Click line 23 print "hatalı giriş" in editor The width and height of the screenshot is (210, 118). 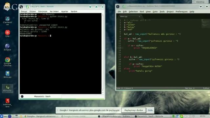click(x=140, y=71)
